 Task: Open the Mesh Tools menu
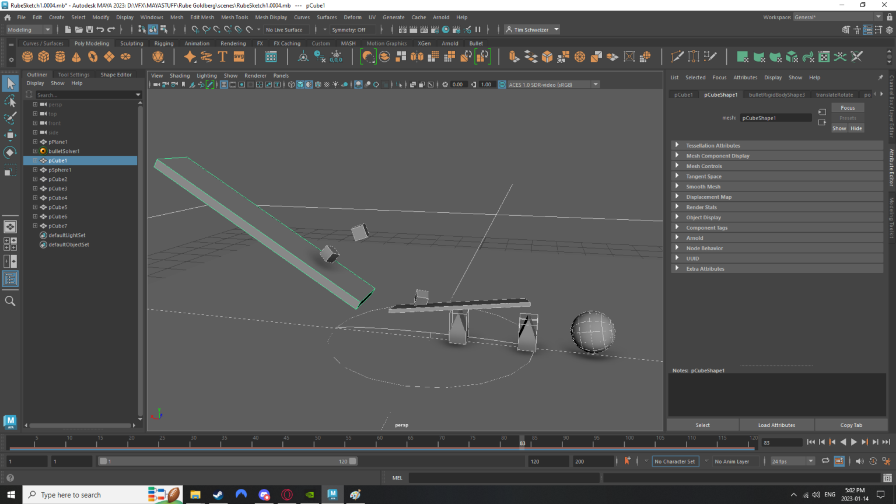pos(235,17)
